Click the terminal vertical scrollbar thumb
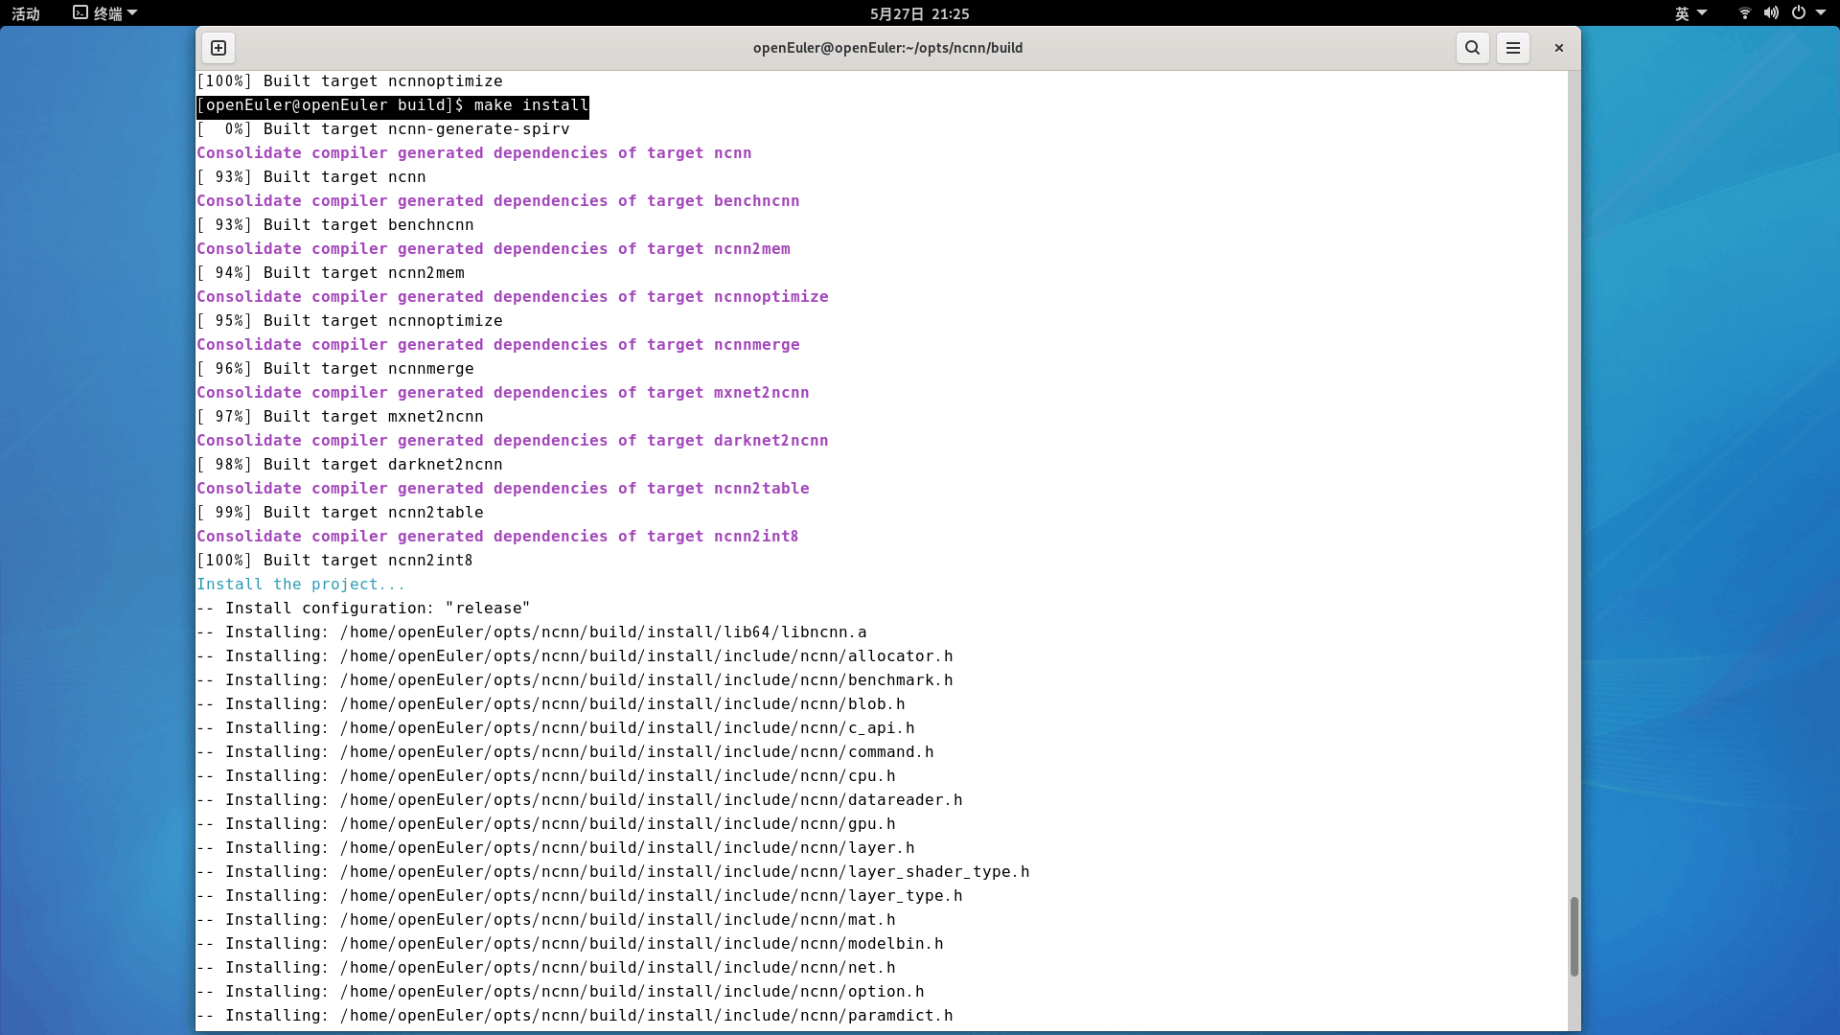Image resolution: width=1840 pixels, height=1035 pixels. click(x=1574, y=936)
